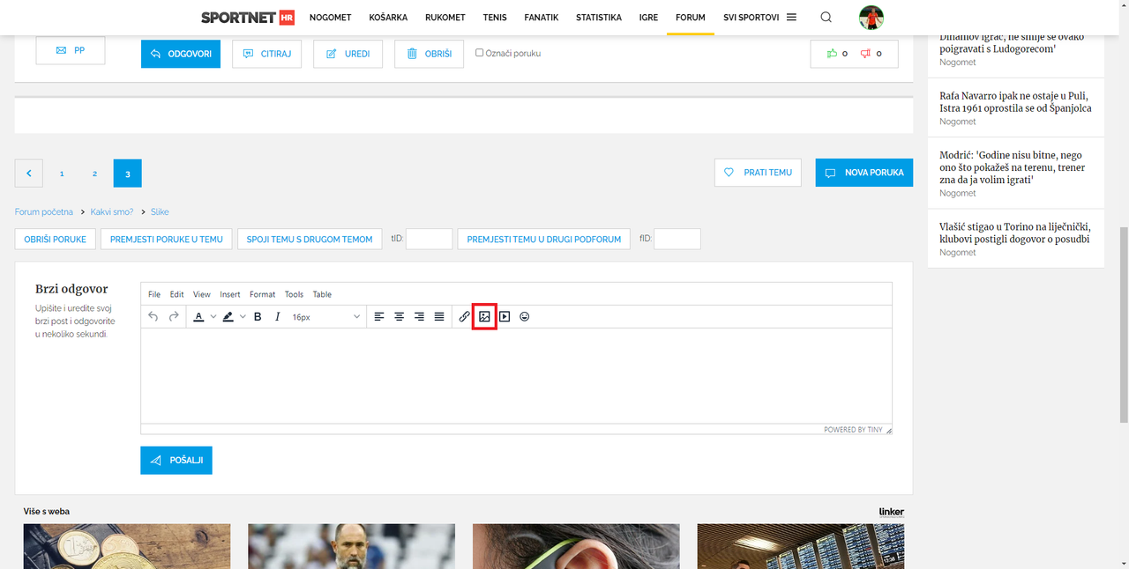1129x569 pixels.
Task: Give a thumbs down to the post
Action: pos(865,54)
